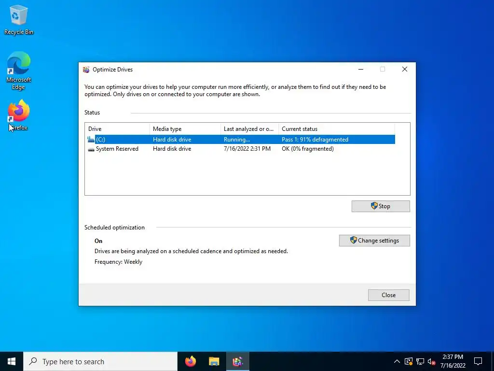Click the search magnifier icon in taskbar
Screen dimensions: 494x371
click(x=33, y=361)
